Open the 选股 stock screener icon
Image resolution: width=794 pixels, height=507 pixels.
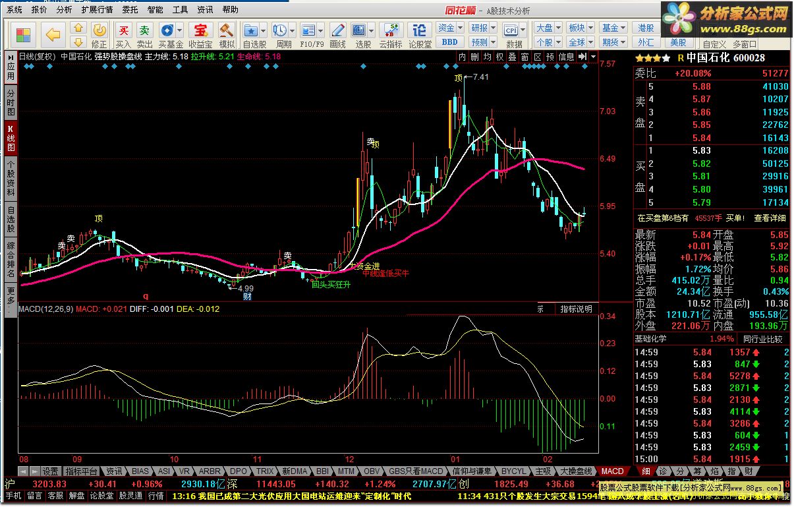pos(359,30)
